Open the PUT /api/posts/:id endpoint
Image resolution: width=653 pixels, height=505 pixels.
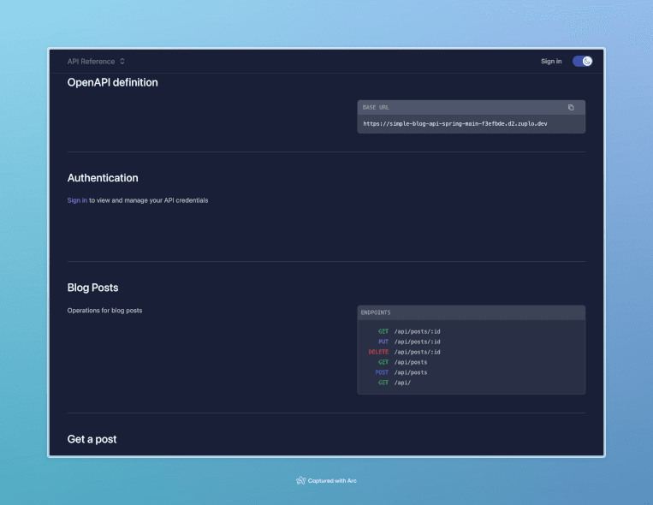(x=409, y=342)
